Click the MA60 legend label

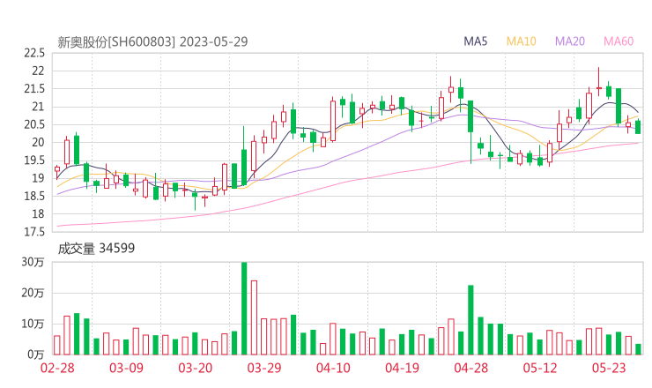coord(619,41)
